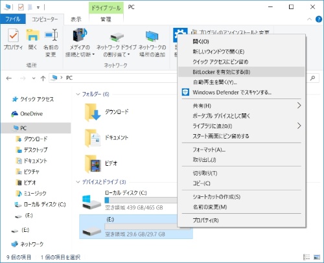The image size is (324, 263).
Task: Choose クイック アクセスにピン留め
Action: pyautogui.click(x=242, y=62)
